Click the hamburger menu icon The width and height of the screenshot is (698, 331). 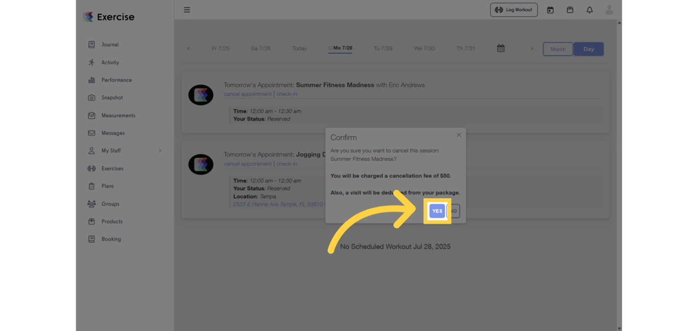187,10
